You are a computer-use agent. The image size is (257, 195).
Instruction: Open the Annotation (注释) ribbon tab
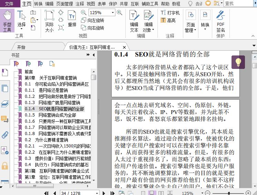(x=80, y=4)
